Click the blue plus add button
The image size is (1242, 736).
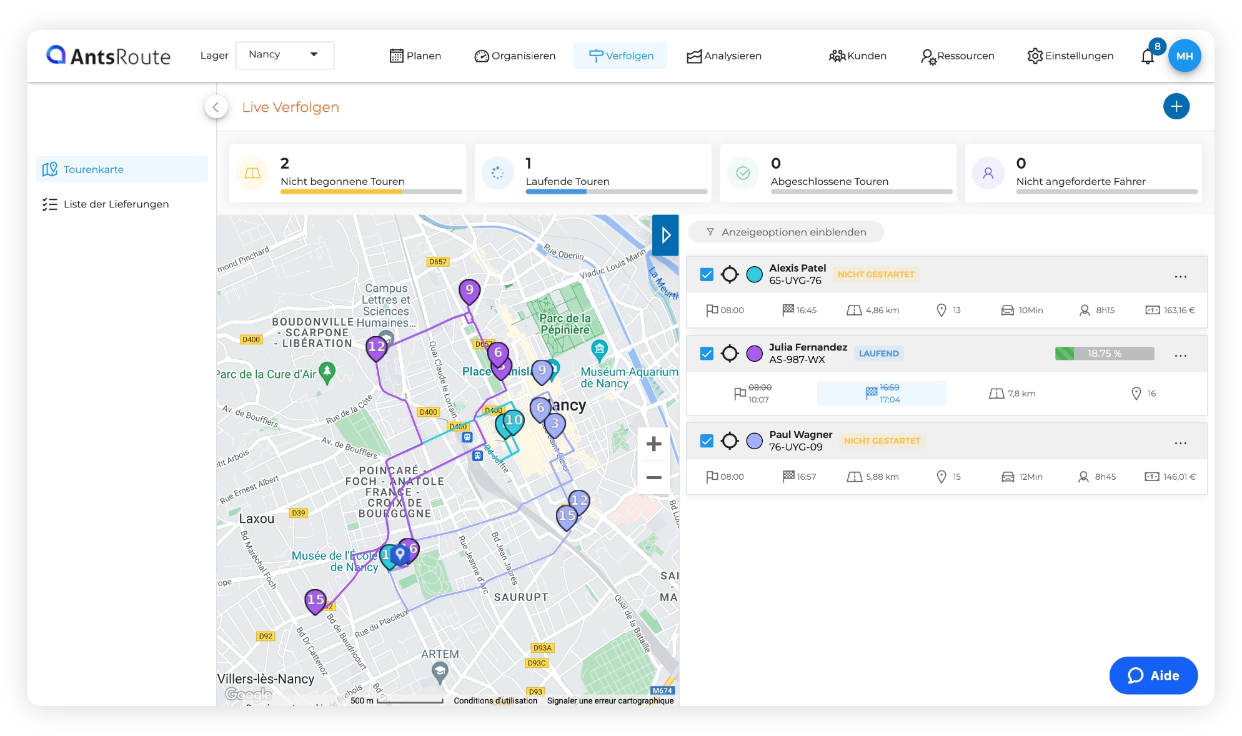click(x=1176, y=106)
